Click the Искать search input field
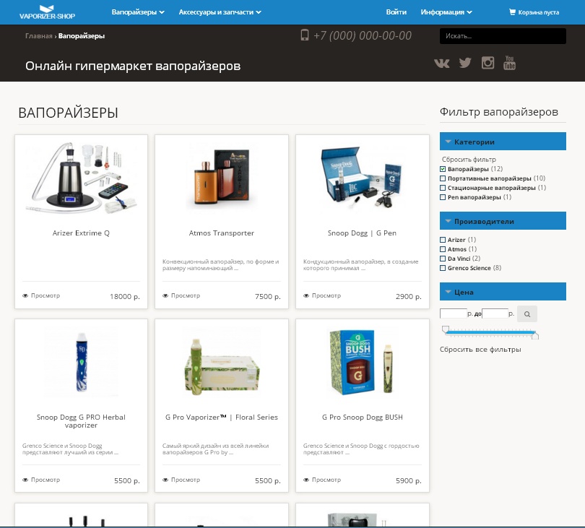 [x=503, y=36]
